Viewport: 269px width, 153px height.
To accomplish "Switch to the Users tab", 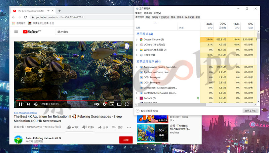I will pyautogui.click(x=180, y=17).
